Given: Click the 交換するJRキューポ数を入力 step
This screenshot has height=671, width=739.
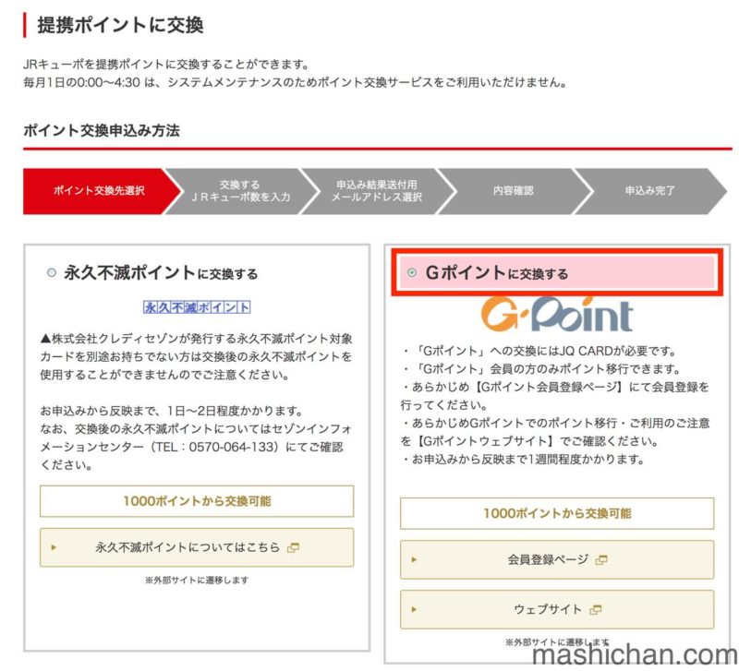Looking at the screenshot, I should 240,191.
